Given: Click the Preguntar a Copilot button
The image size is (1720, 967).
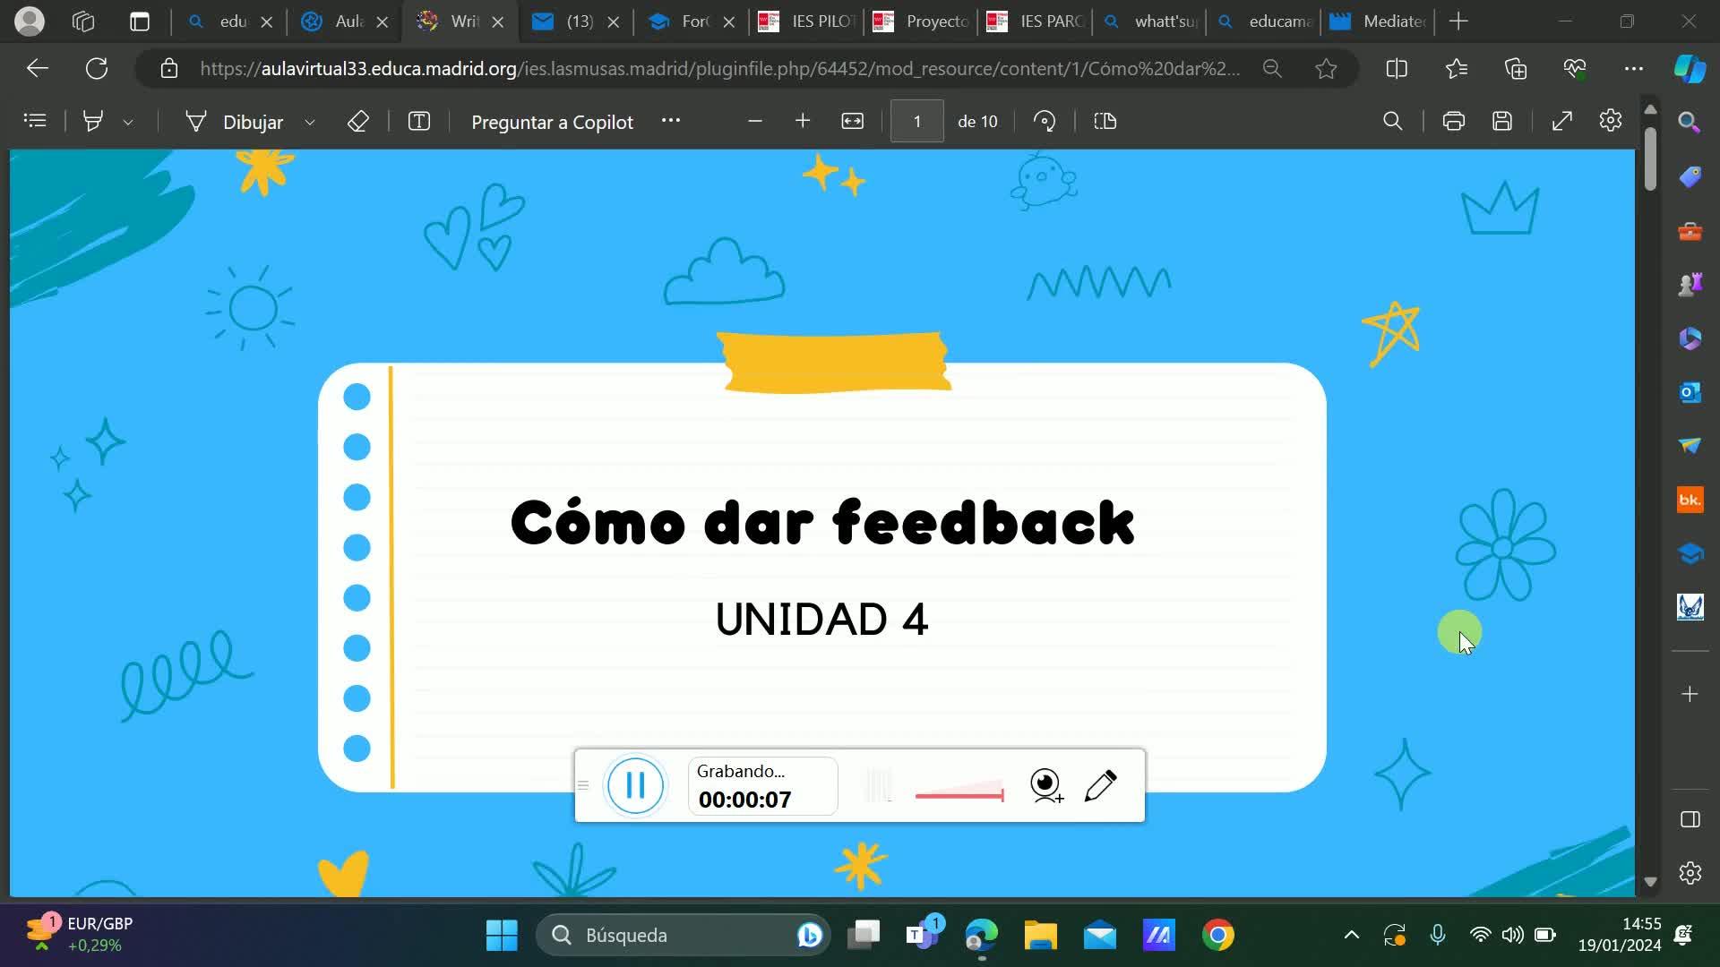Looking at the screenshot, I should [552, 122].
